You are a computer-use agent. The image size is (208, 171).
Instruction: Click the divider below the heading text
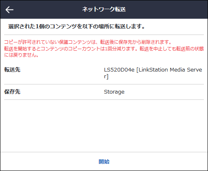coord(104,35)
